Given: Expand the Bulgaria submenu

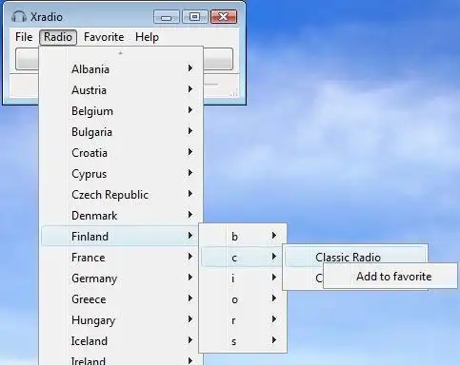Looking at the screenshot, I should click(x=121, y=131).
